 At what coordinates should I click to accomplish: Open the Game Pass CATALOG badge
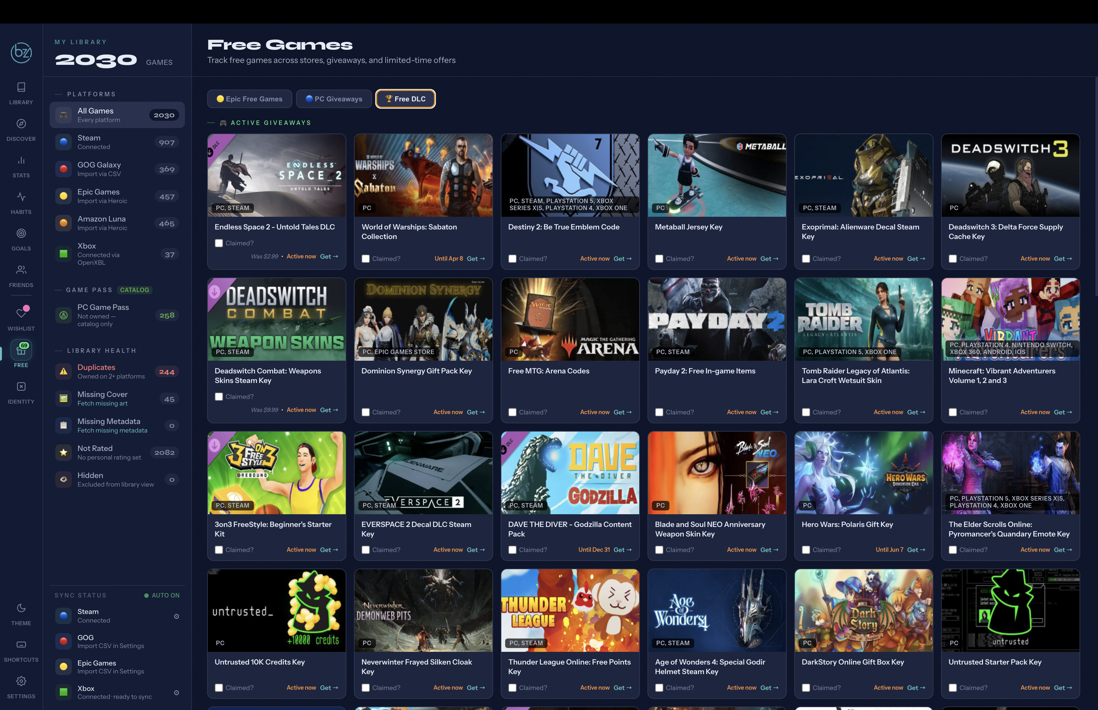click(134, 290)
